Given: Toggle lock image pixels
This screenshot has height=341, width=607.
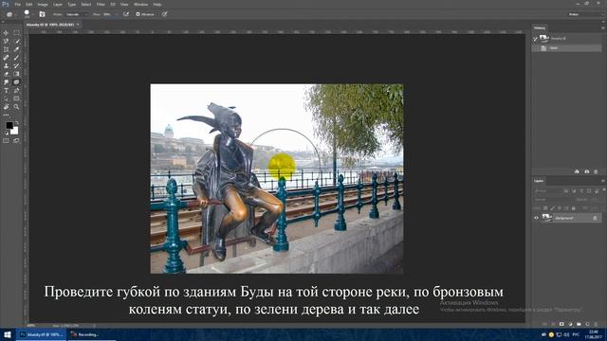Looking at the screenshot, I should pyautogui.click(x=552, y=208).
